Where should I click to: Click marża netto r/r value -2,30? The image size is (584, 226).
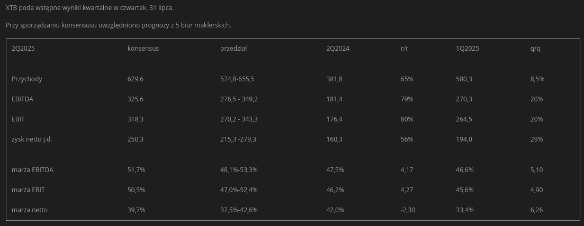(408, 210)
